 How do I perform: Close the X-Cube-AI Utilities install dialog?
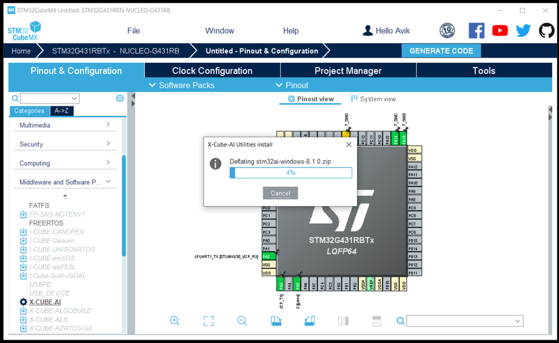coord(349,144)
